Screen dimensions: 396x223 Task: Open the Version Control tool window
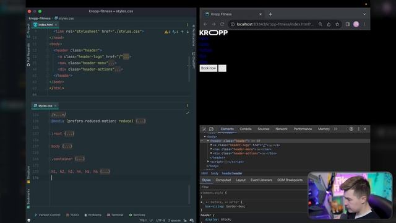pos(48,215)
